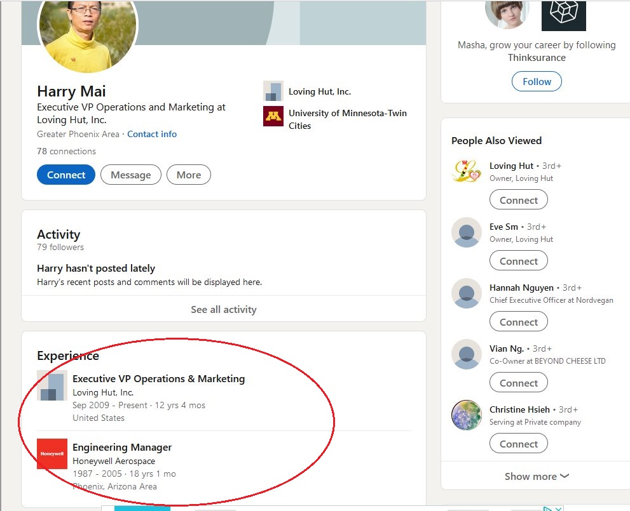Click the AdChoices triangle icon
This screenshot has height=511, width=630.
[547, 508]
